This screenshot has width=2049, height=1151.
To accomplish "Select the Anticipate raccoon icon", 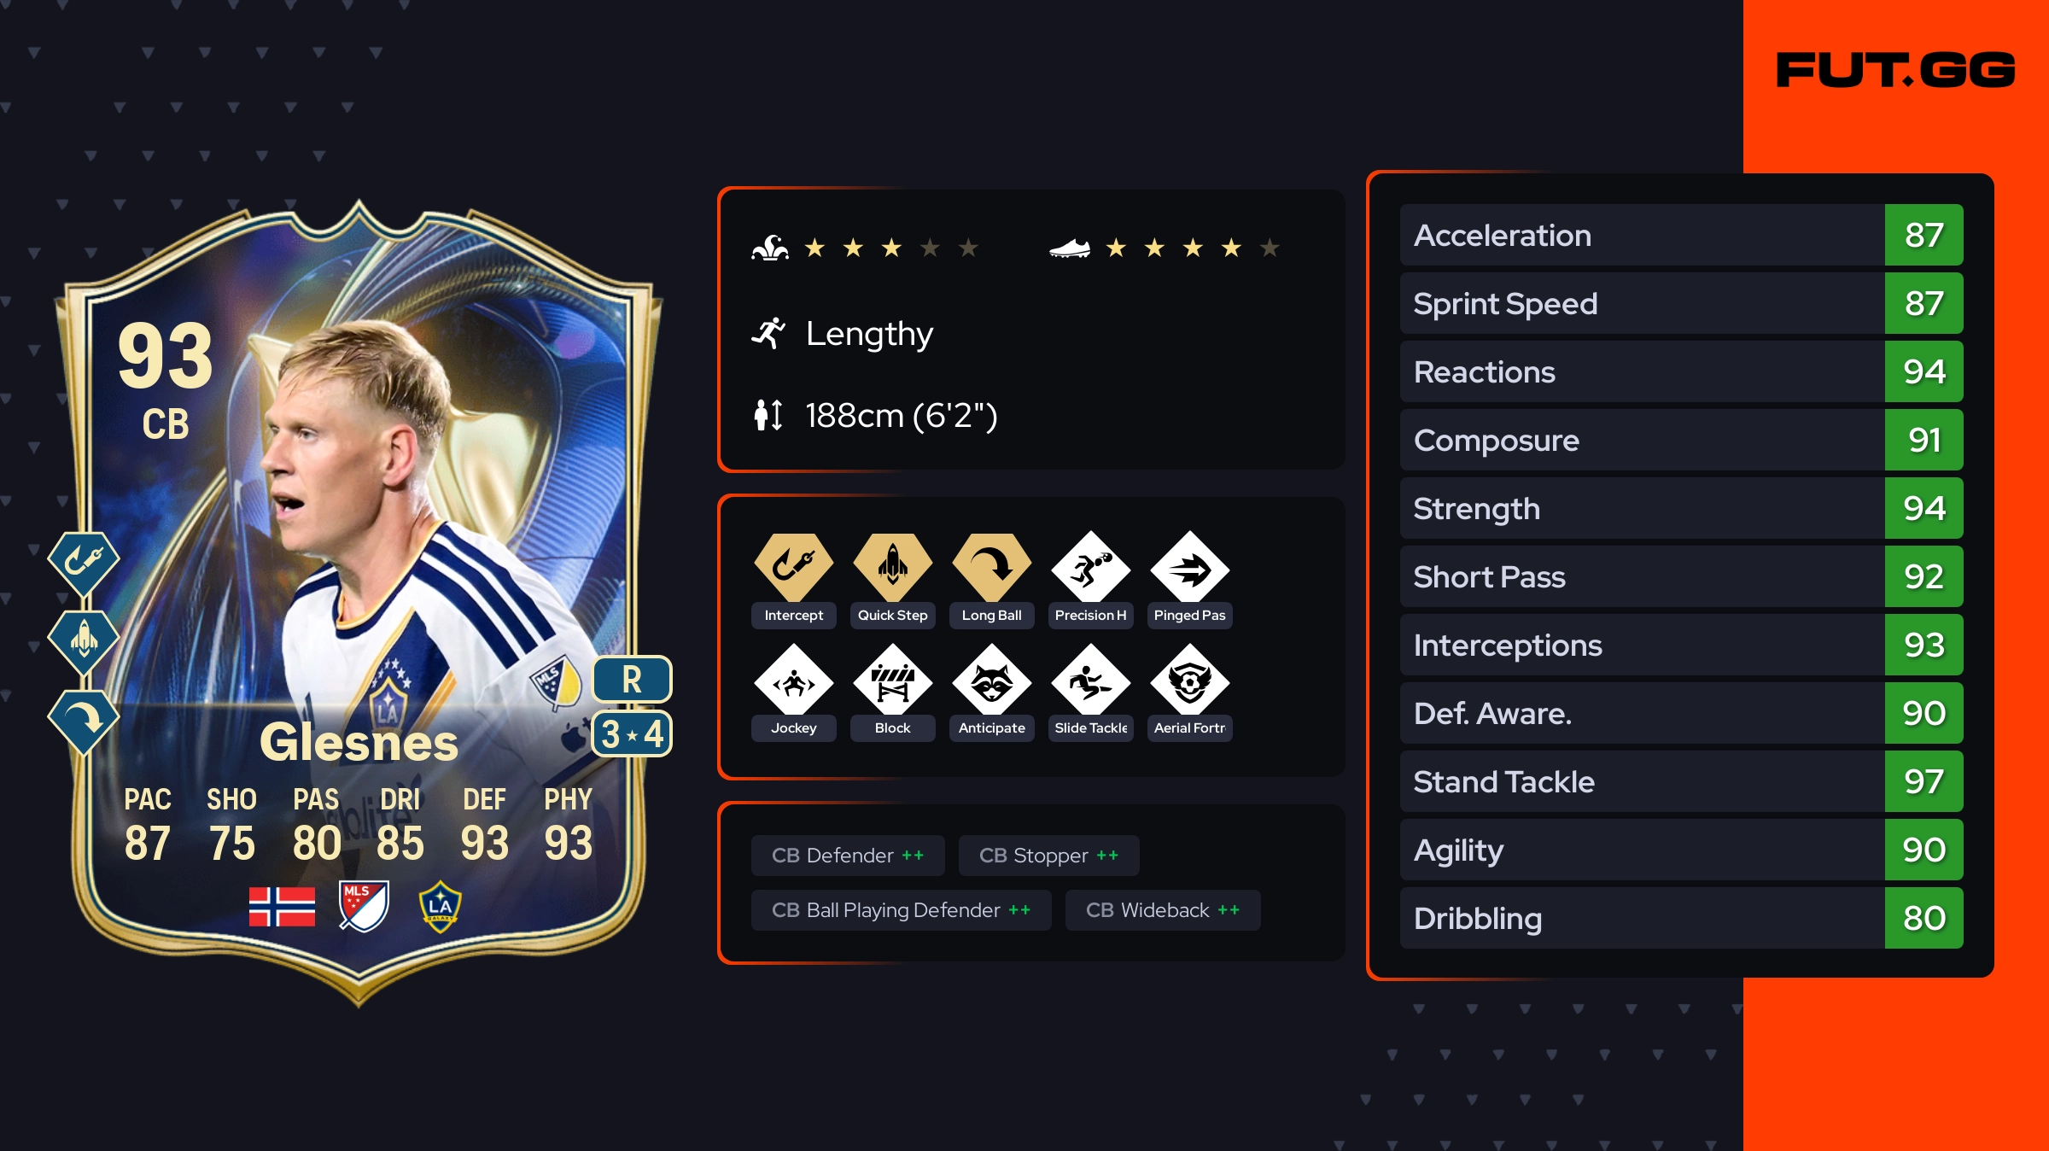I will tap(991, 682).
